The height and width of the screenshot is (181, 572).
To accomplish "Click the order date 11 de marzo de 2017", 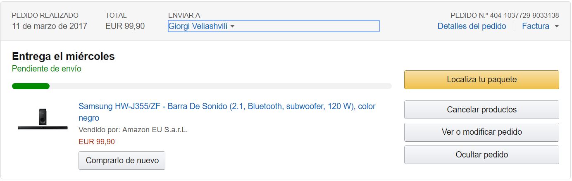I will pyautogui.click(x=50, y=26).
